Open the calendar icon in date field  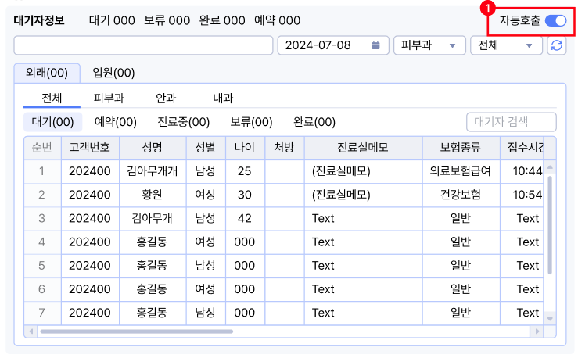coord(375,45)
